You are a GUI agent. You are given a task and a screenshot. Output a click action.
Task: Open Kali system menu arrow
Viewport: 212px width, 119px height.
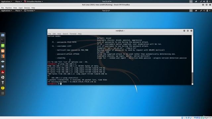click(210, 11)
